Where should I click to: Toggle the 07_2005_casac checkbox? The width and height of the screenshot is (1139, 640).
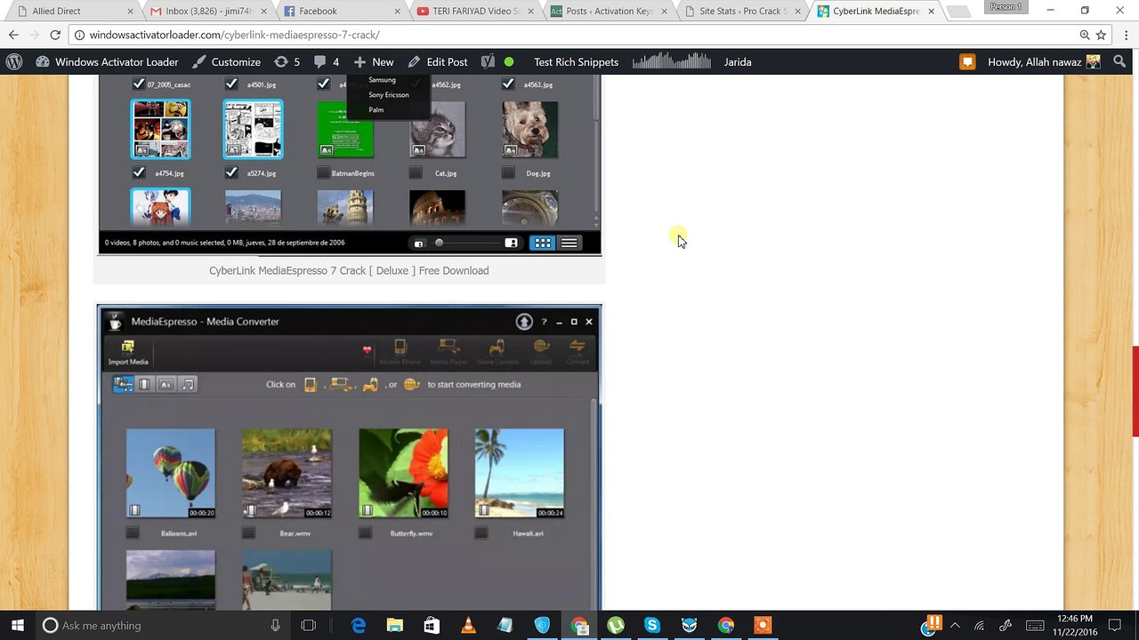point(138,84)
